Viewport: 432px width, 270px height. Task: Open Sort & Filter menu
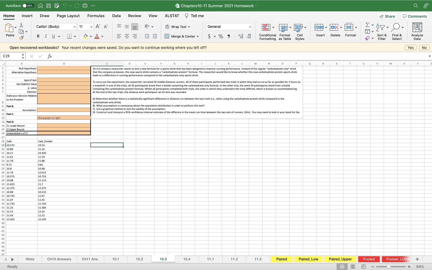pos(382,32)
